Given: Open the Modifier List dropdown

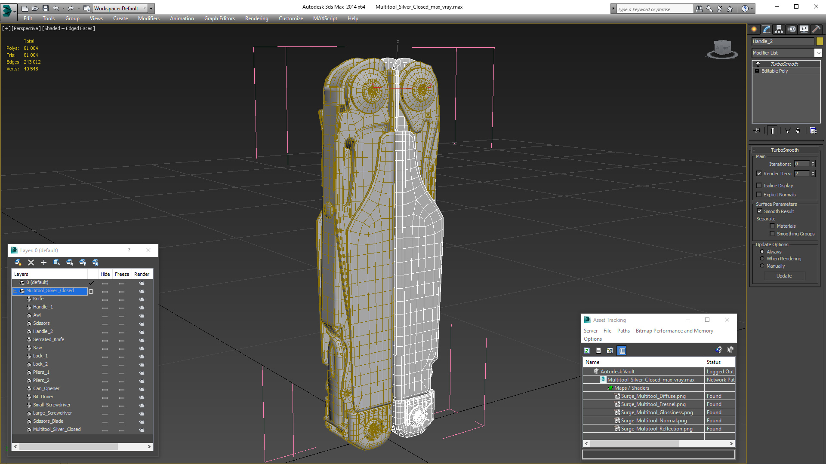Looking at the screenshot, I should [817, 53].
